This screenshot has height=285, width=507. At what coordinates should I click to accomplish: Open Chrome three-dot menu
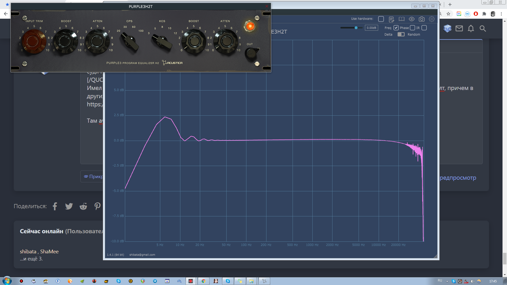[501, 14]
